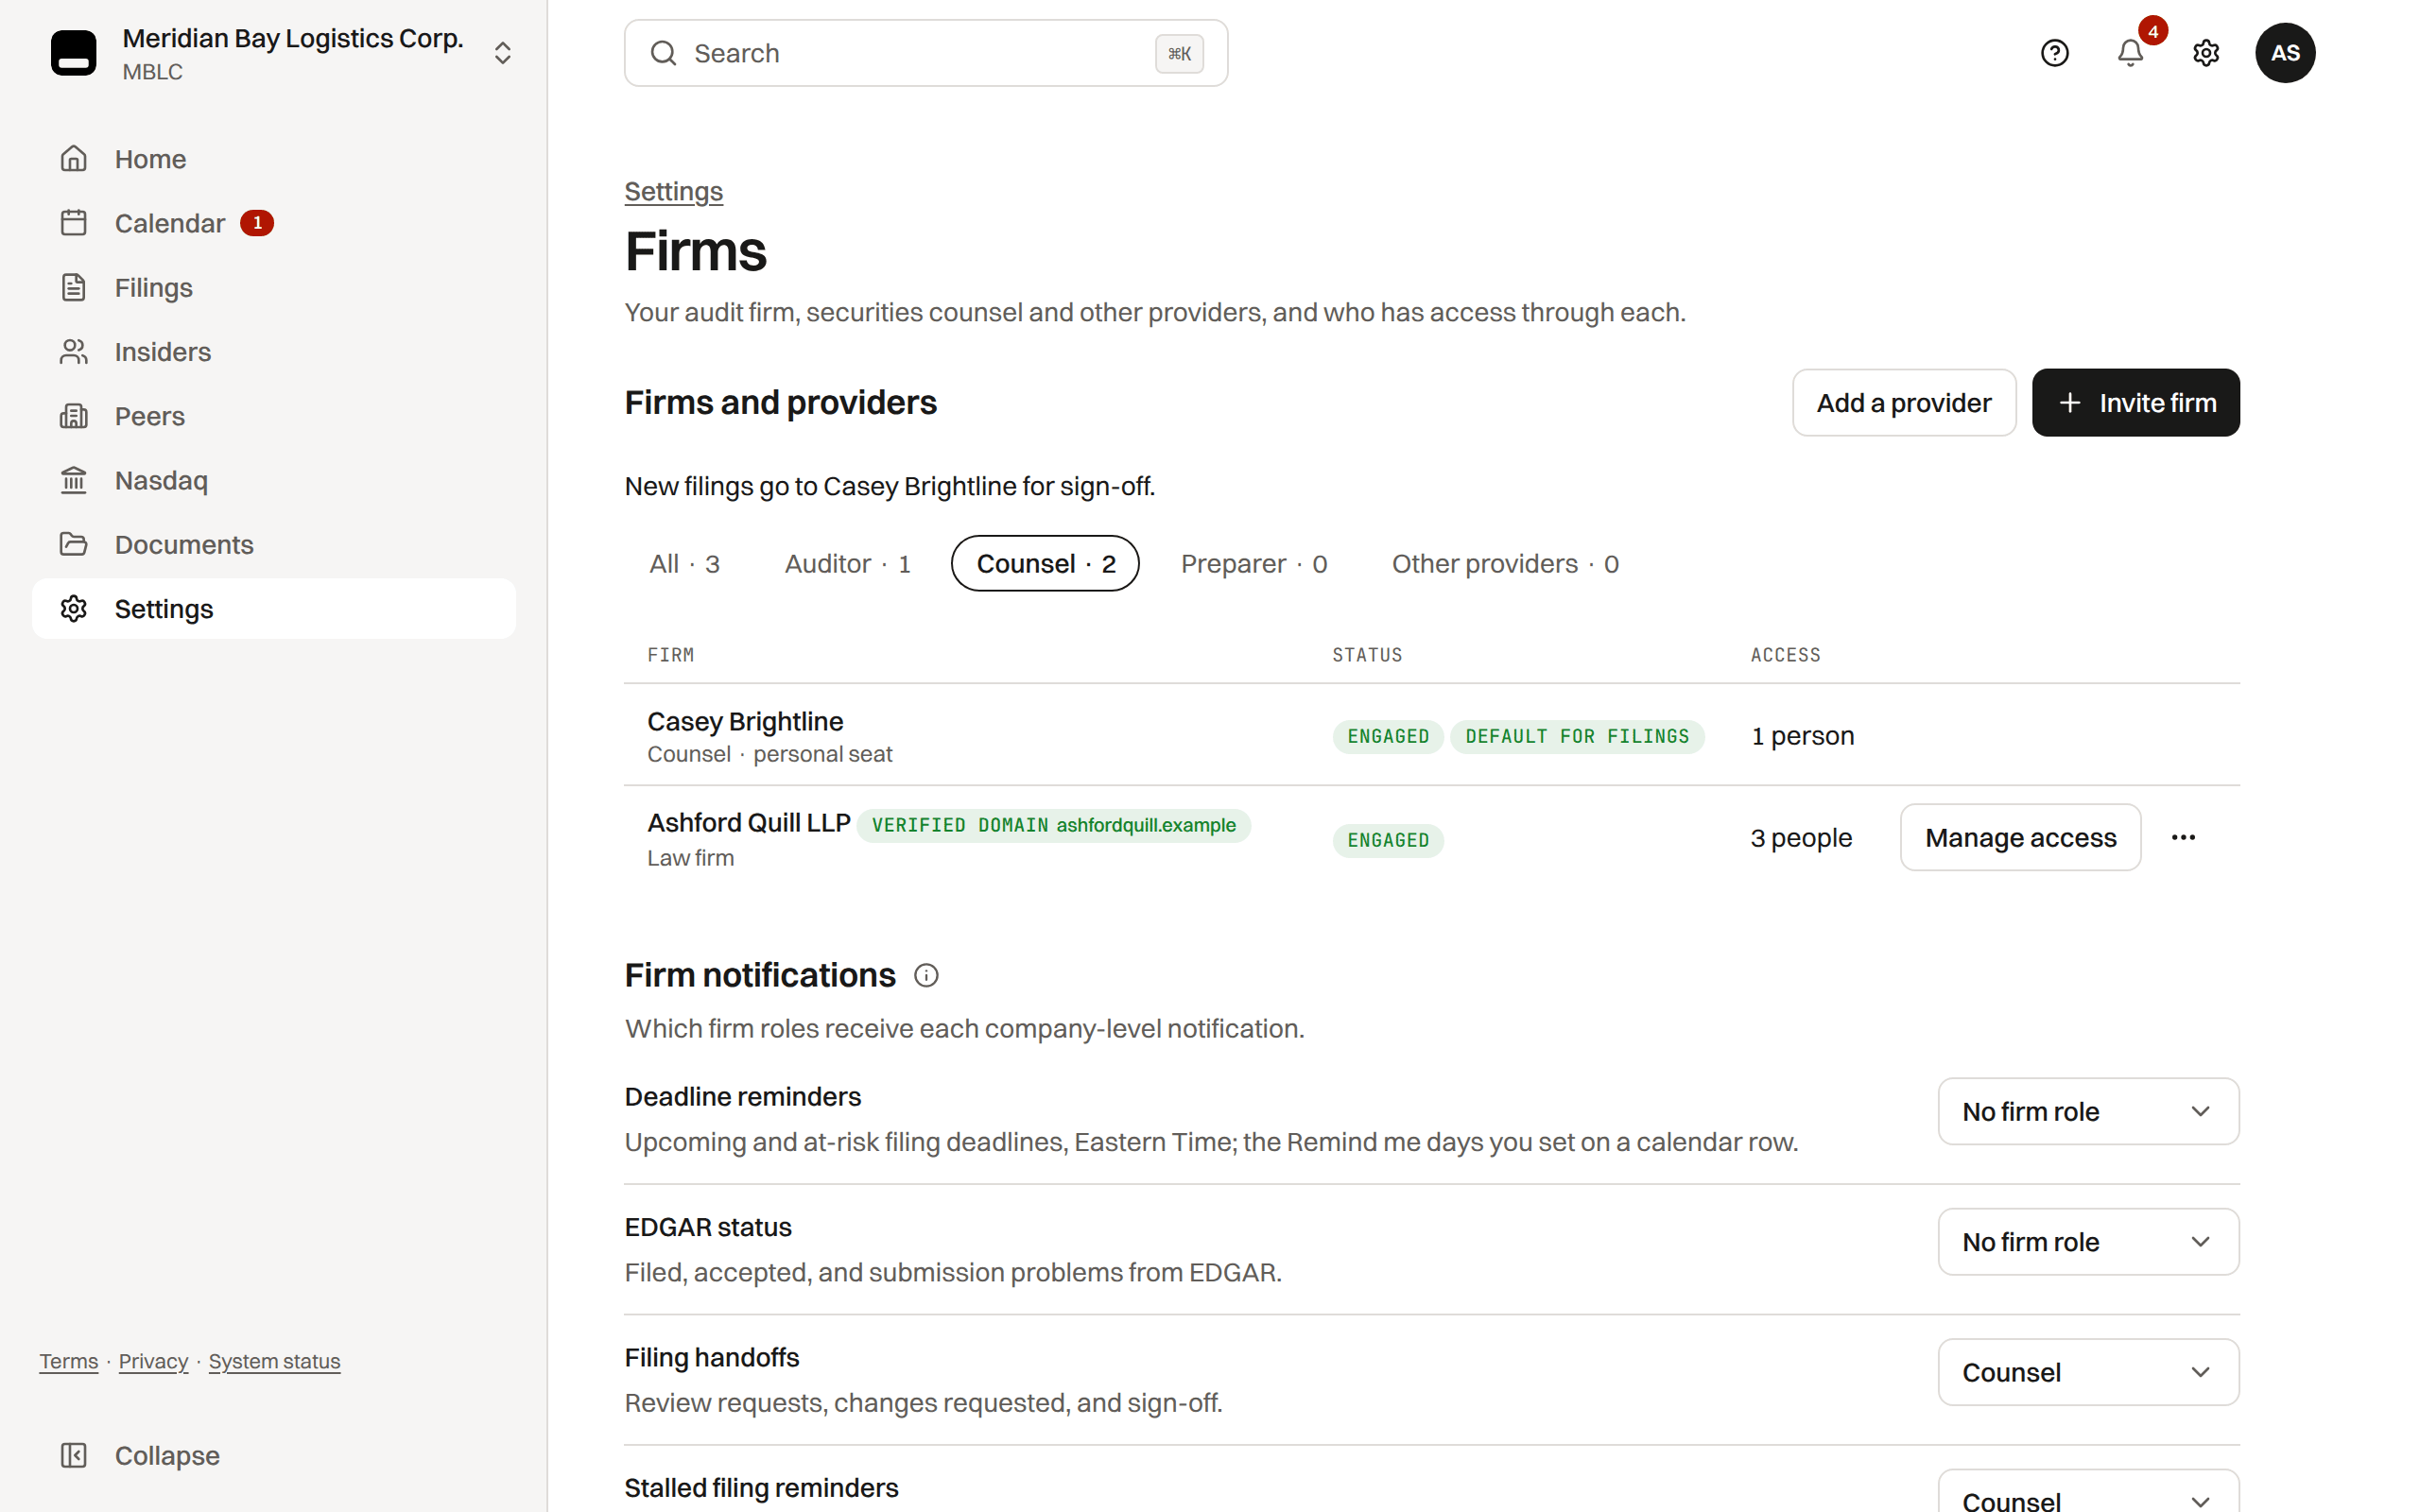Screen dimensions: 2420x1512
Task: Click the Meridian Bay company logo
Action: 74,53
